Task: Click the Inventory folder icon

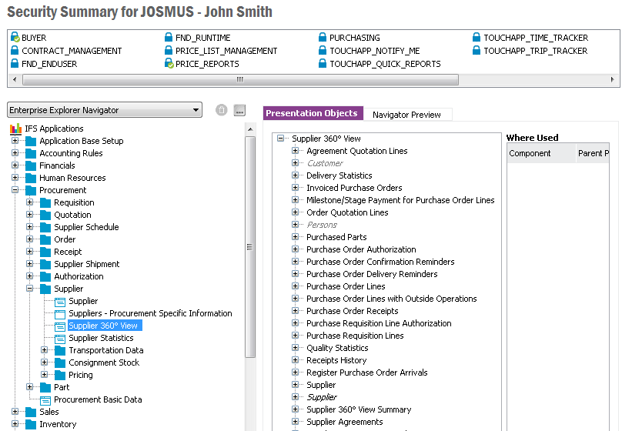Action: coord(31,424)
